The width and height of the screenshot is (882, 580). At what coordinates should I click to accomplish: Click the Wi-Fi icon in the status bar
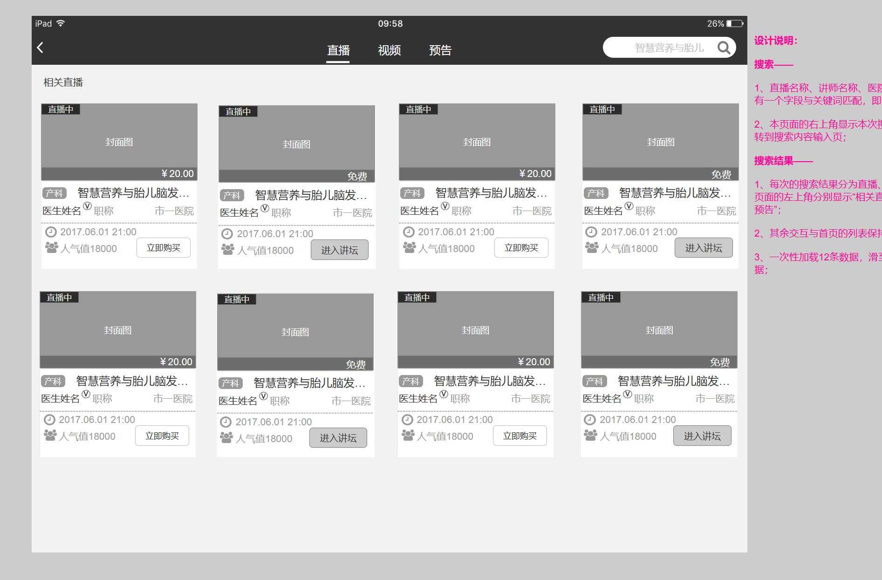coord(61,23)
